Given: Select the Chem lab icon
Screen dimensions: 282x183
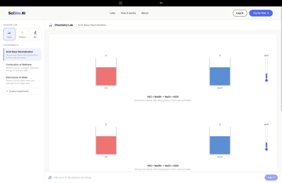Looking at the screenshot, I should coord(9,34).
